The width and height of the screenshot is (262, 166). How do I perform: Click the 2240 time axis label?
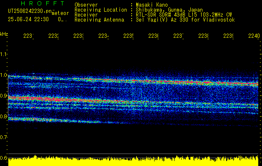pyautogui.click(x=254, y=36)
